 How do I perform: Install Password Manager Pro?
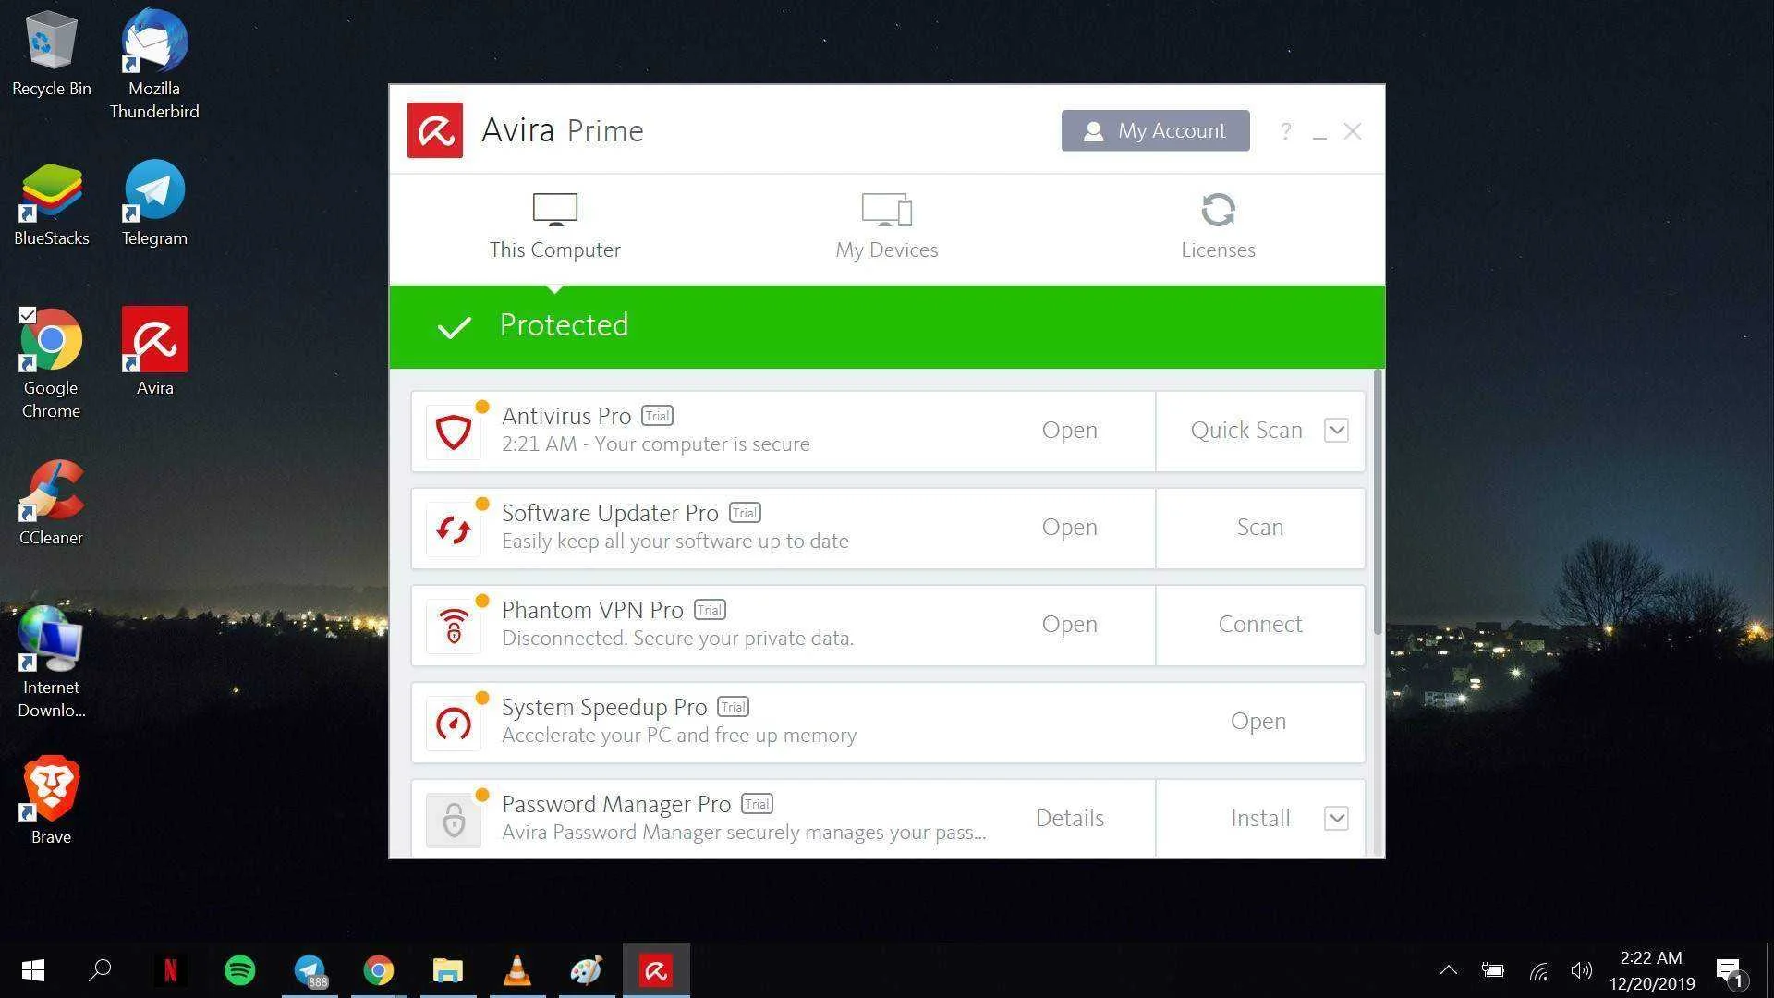pos(1260,818)
